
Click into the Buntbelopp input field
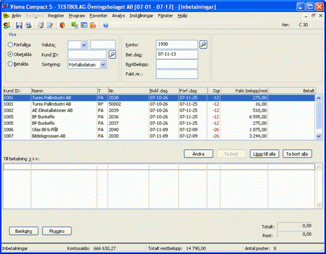click(177, 64)
